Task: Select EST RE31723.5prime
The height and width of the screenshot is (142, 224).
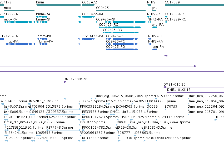Action: (95, 138)
